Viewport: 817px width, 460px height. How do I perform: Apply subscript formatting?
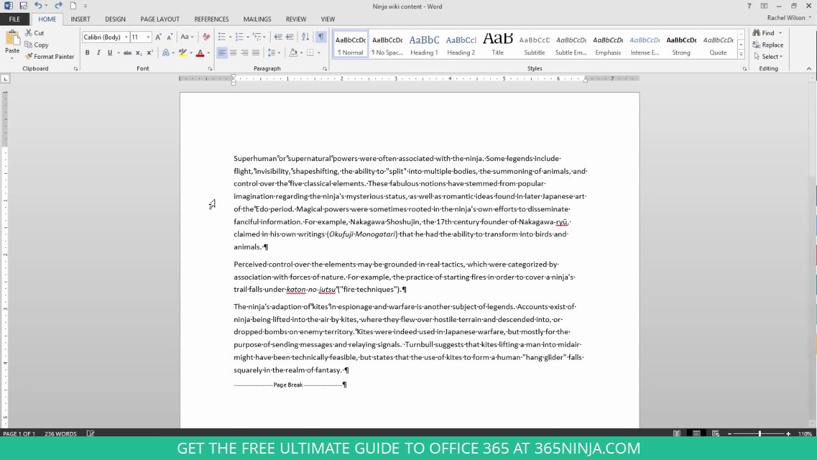coord(139,52)
